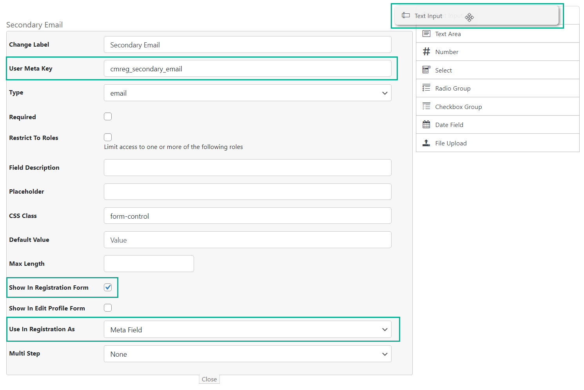Click the File Upload icon
The image size is (584, 390).
click(x=426, y=143)
